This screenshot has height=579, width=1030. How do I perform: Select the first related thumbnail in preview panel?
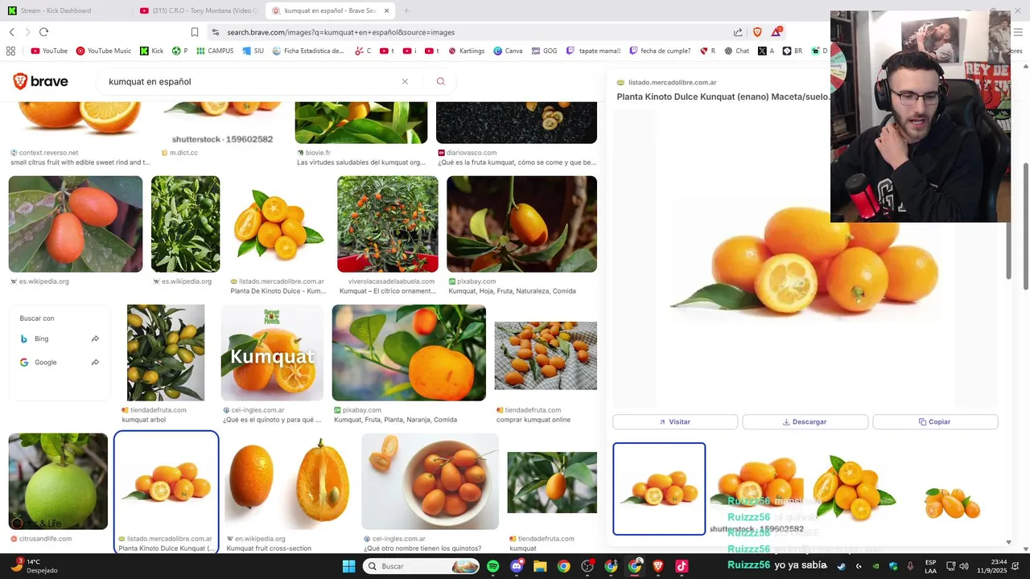(659, 488)
